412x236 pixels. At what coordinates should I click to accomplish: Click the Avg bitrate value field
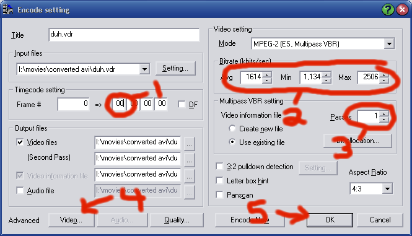[252, 77]
